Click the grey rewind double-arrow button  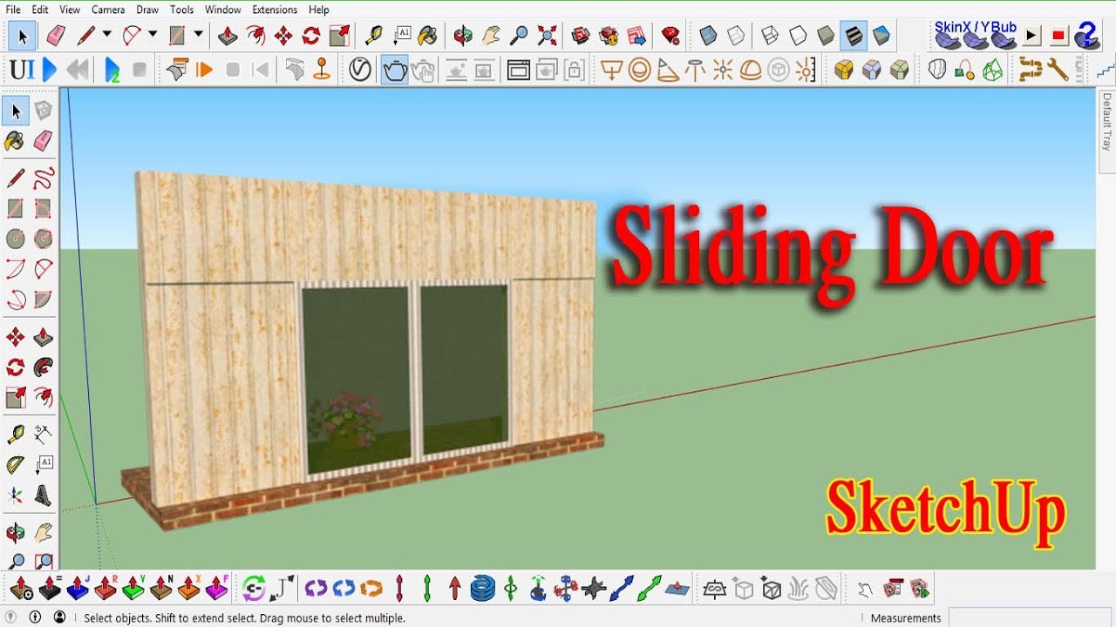[78, 69]
